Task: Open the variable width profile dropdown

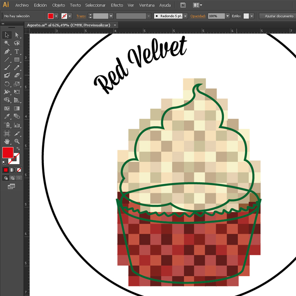Action: tap(149, 16)
